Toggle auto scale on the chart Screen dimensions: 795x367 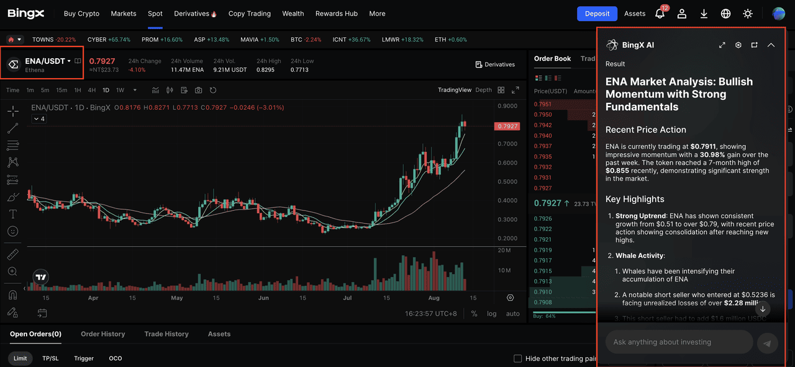pos(513,314)
